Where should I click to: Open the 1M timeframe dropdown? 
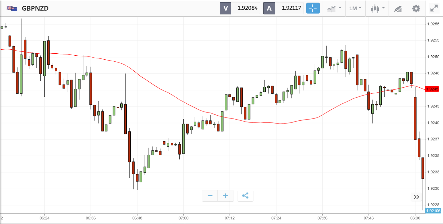point(355,8)
